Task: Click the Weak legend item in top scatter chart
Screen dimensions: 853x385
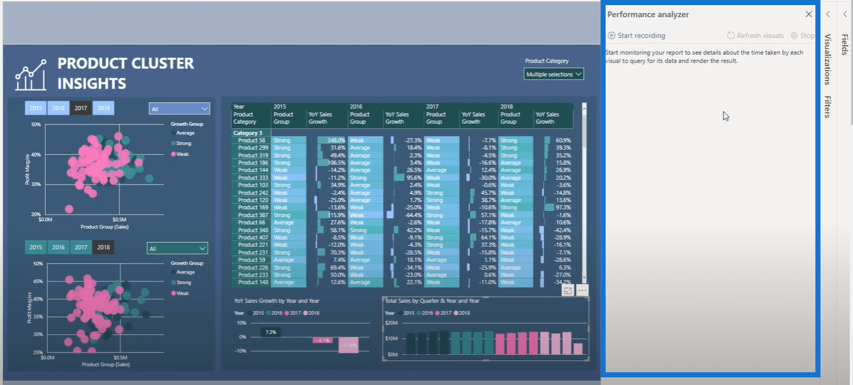Action: 180,154
